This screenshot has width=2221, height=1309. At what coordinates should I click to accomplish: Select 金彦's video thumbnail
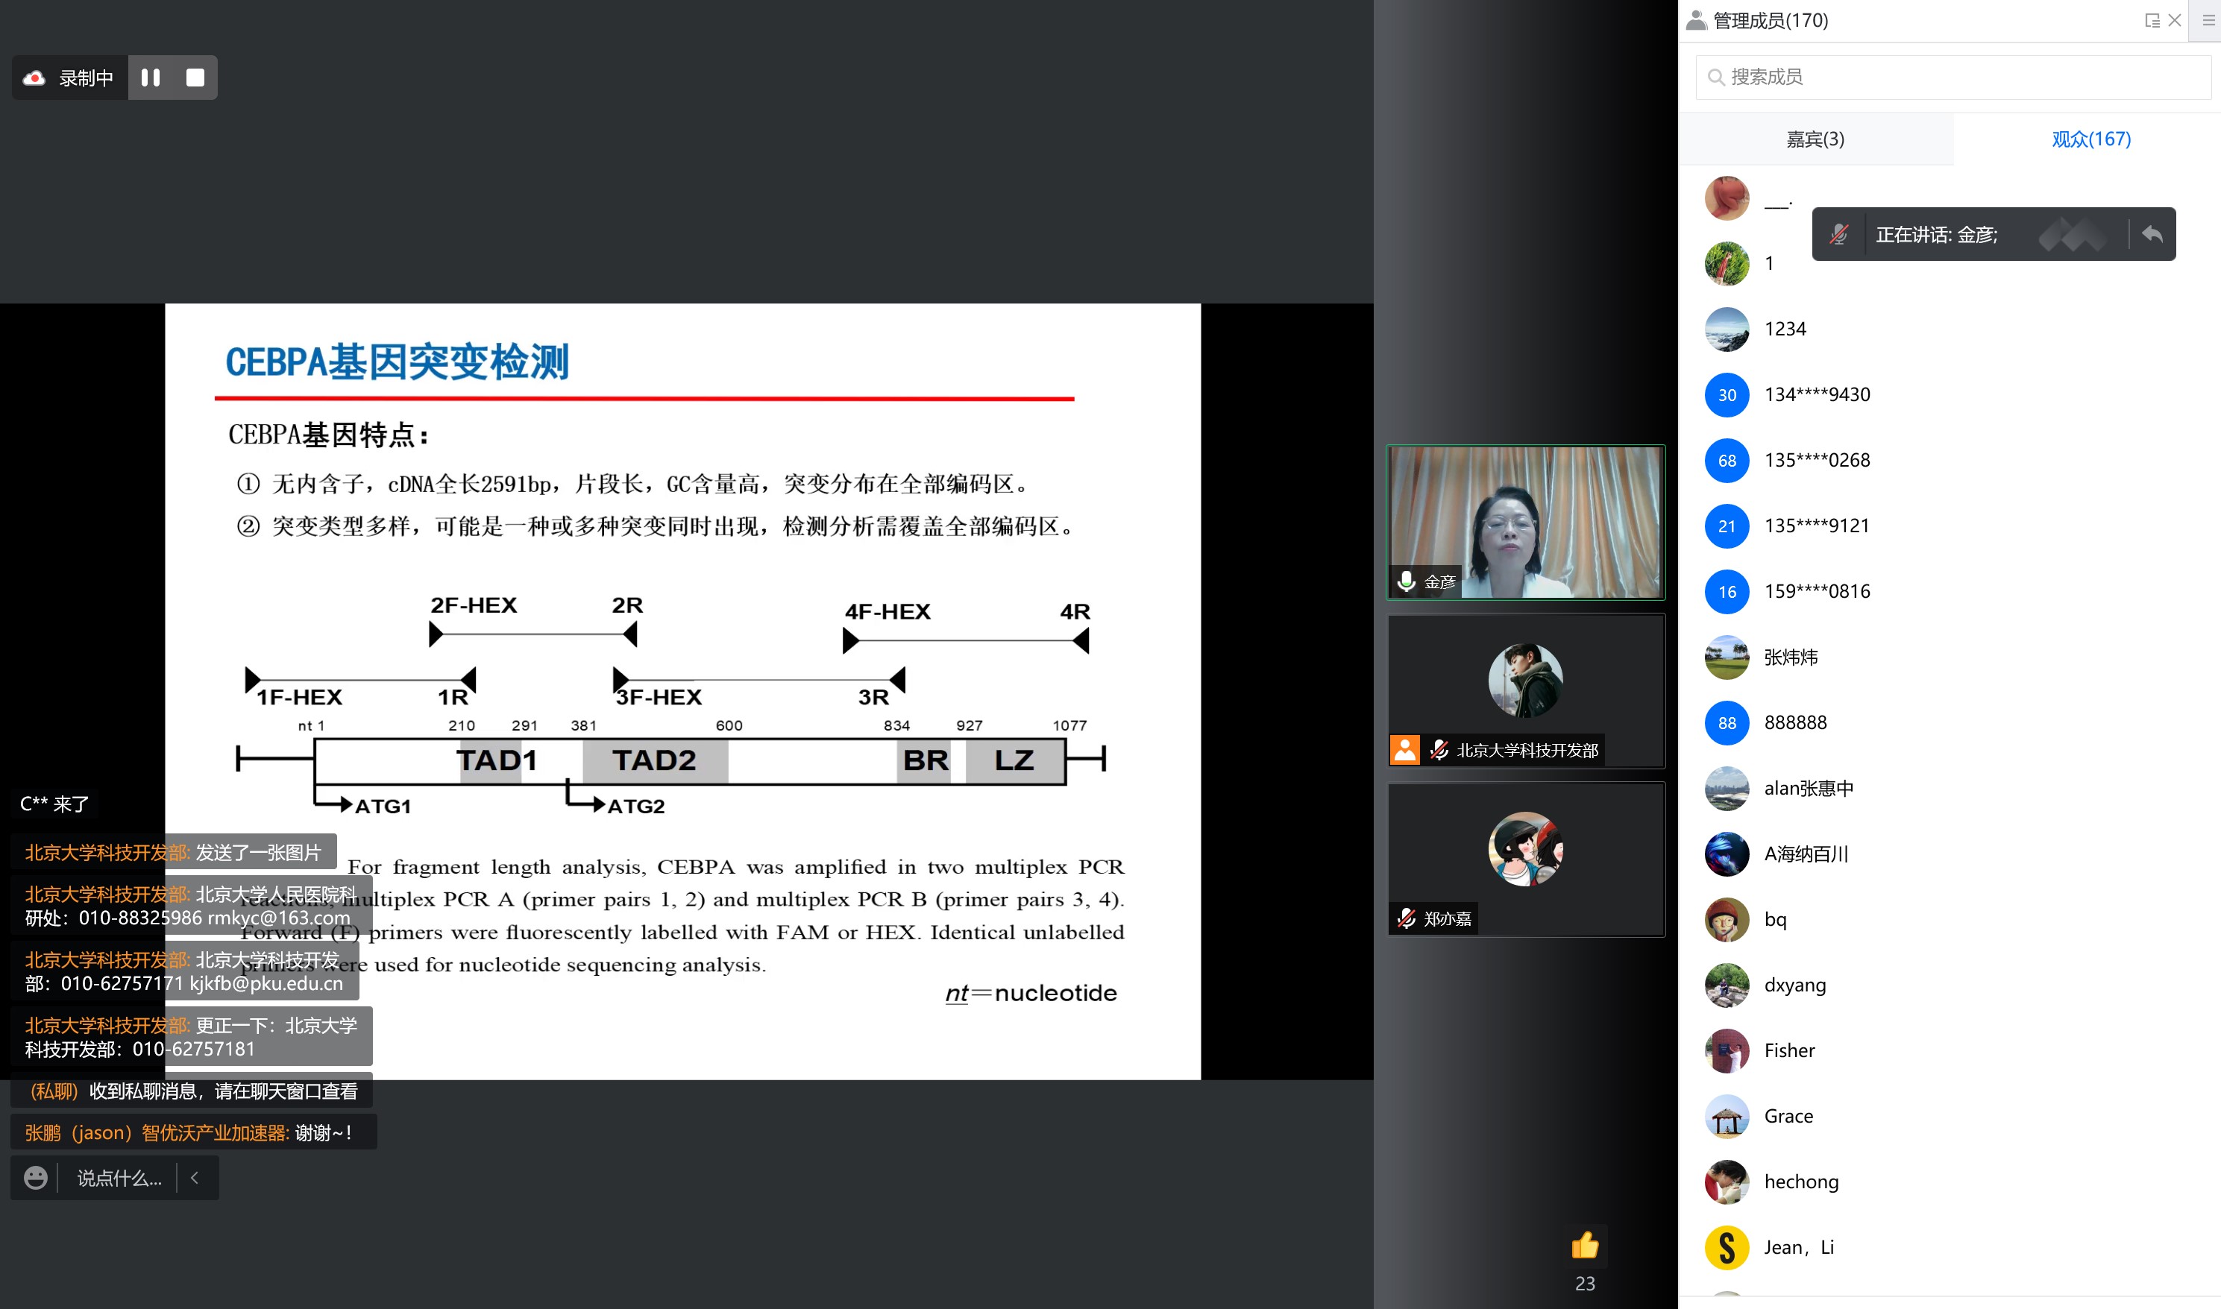tap(1526, 523)
